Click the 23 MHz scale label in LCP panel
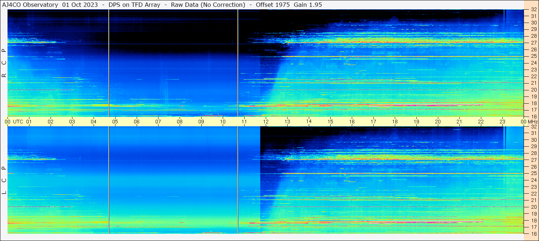The height and width of the screenshot is (241, 539). pyautogui.click(x=533, y=187)
